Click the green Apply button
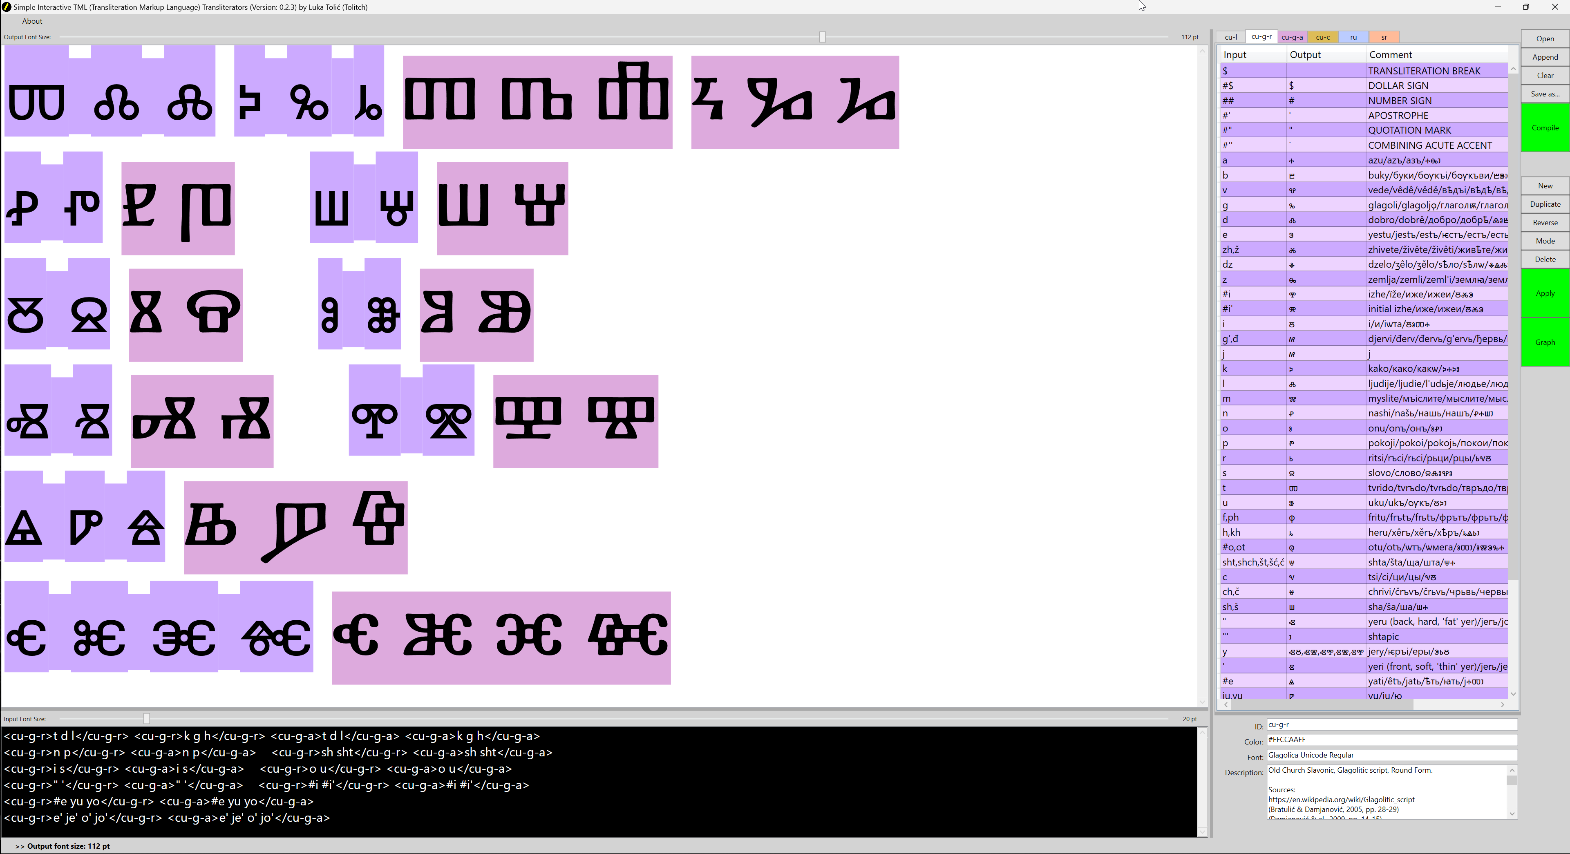The height and width of the screenshot is (854, 1570). tap(1544, 293)
